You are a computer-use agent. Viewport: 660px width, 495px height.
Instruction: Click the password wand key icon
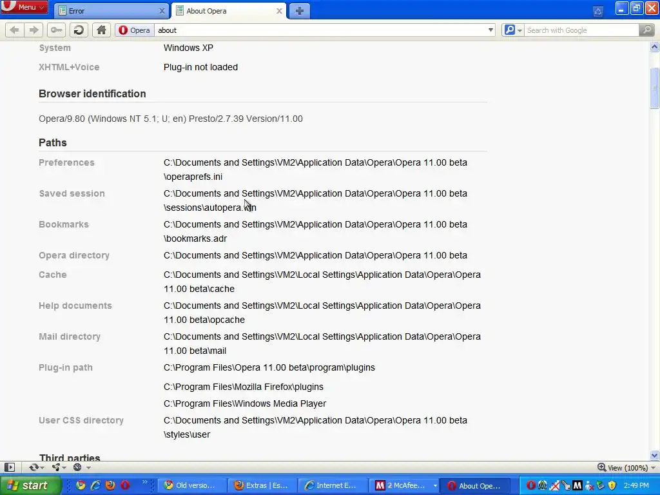(x=57, y=30)
